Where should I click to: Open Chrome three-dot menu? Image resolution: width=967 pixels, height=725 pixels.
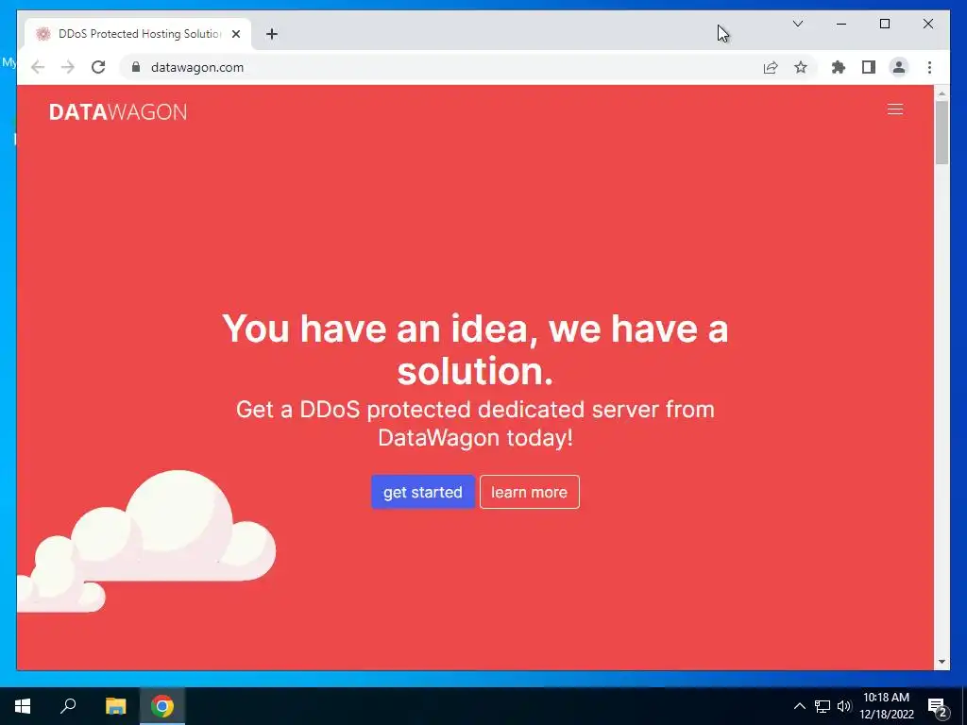[x=929, y=67]
